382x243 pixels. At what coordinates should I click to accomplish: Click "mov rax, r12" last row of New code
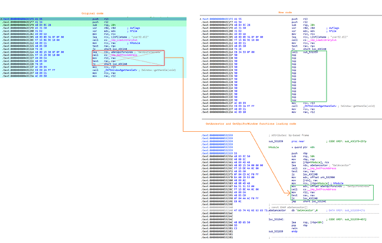pyautogui.click(x=303, y=112)
